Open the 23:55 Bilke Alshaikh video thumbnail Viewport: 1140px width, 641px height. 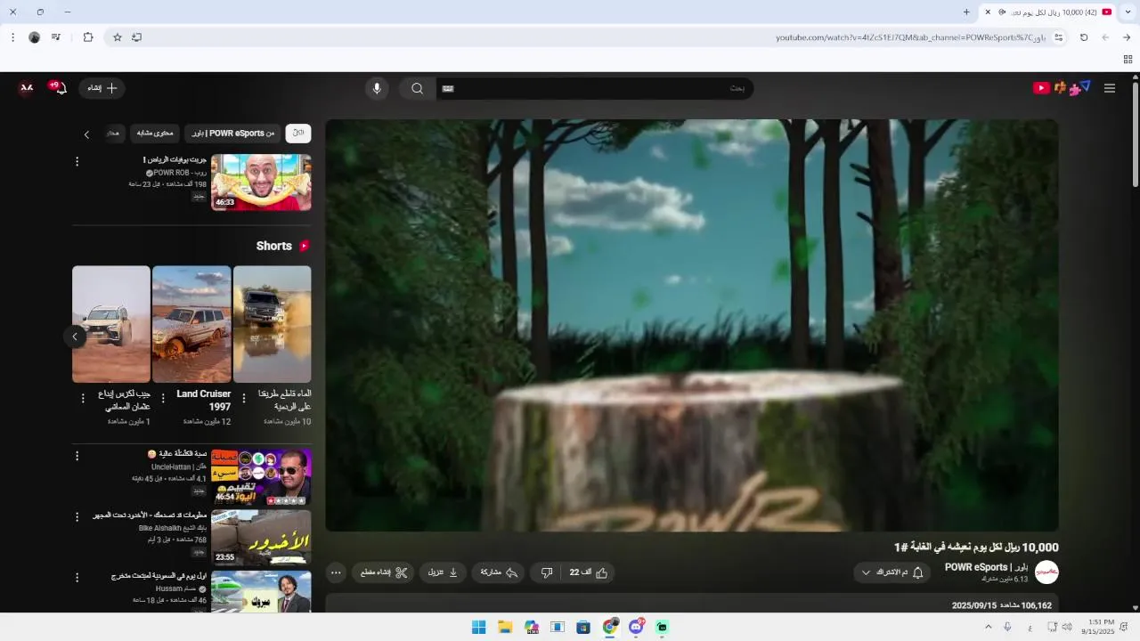point(261,538)
